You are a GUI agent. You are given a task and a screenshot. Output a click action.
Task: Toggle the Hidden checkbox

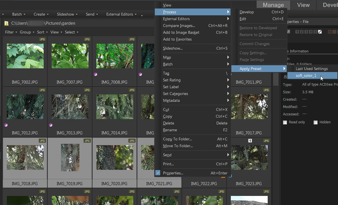point(316,122)
